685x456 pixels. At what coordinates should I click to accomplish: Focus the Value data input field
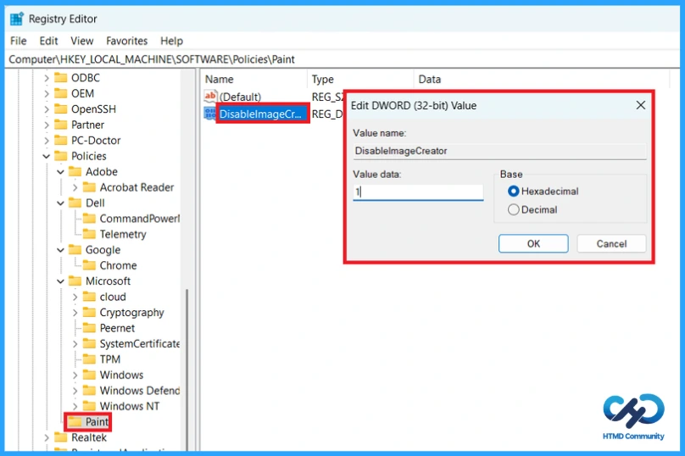click(x=418, y=192)
